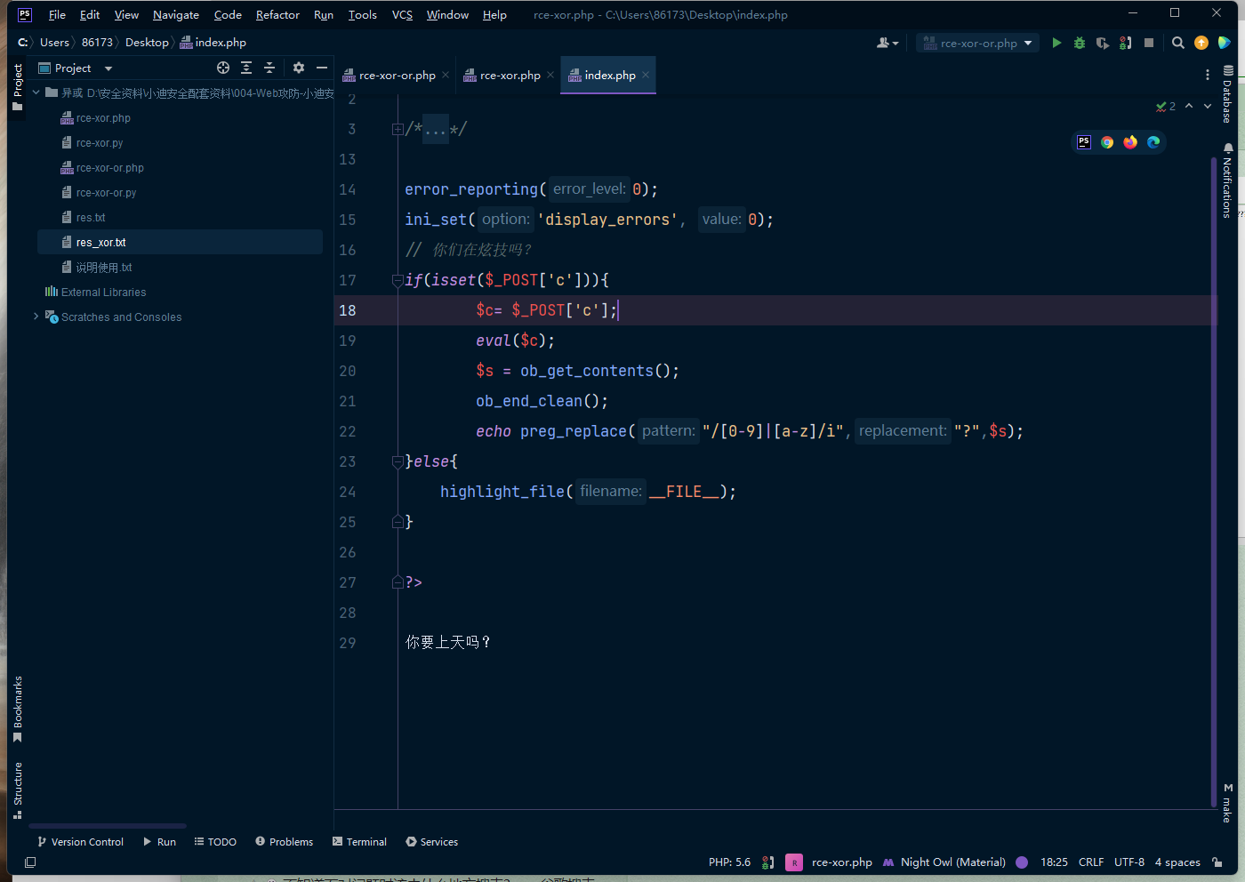Hide the Project panel with minus icon

pyautogui.click(x=322, y=68)
